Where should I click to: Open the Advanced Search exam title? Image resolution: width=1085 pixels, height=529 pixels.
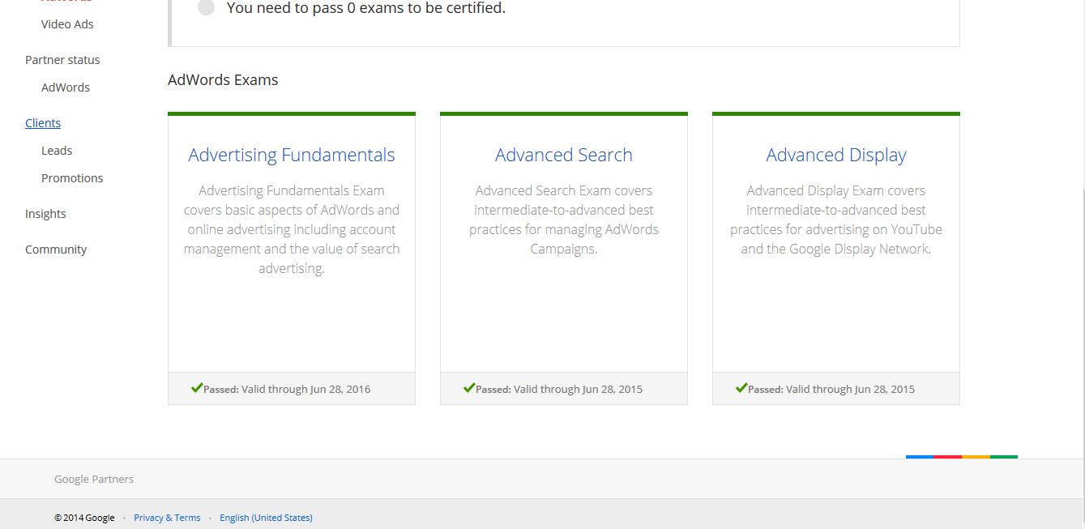click(x=564, y=155)
